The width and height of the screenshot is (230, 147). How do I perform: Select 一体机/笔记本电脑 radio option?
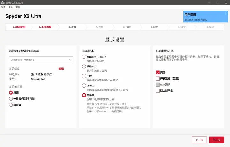pos(11,99)
